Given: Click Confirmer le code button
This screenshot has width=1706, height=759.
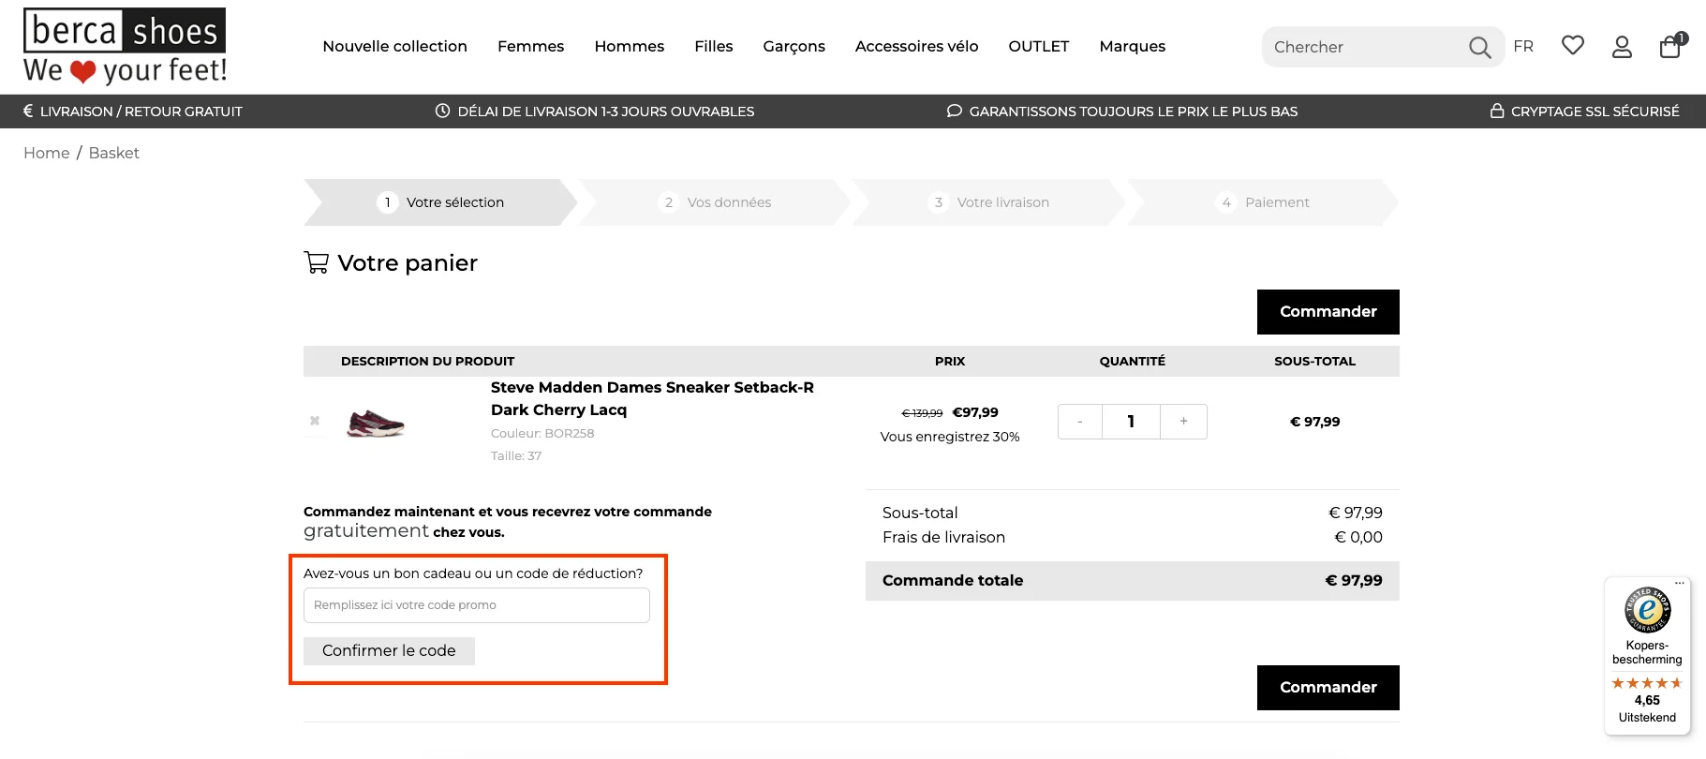Looking at the screenshot, I should click(389, 651).
